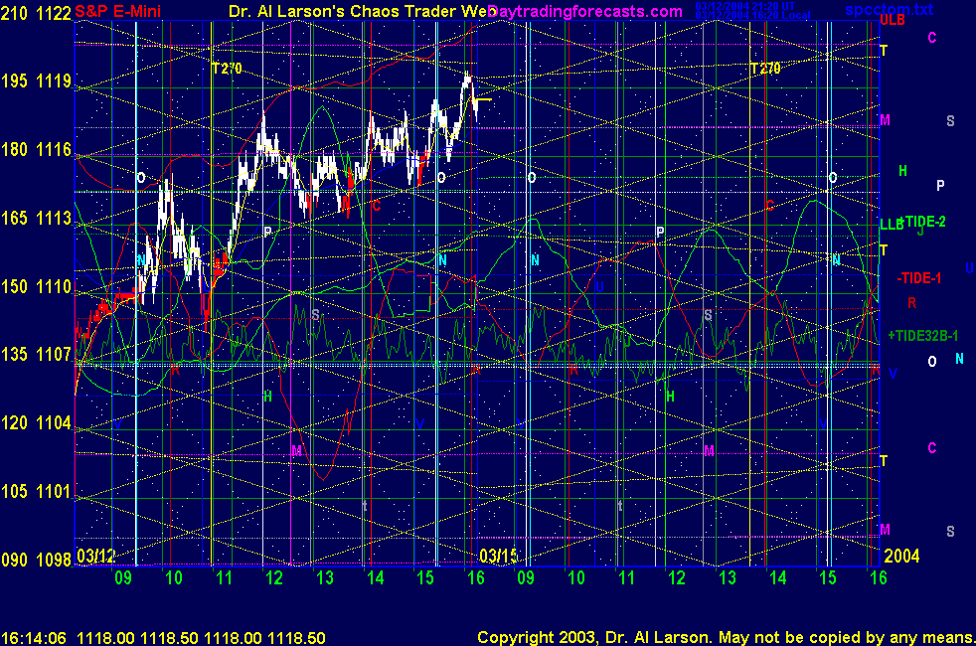Open the Daytradingforecasts.com link text
Image resolution: width=976 pixels, height=646 pixels.
[585, 11]
